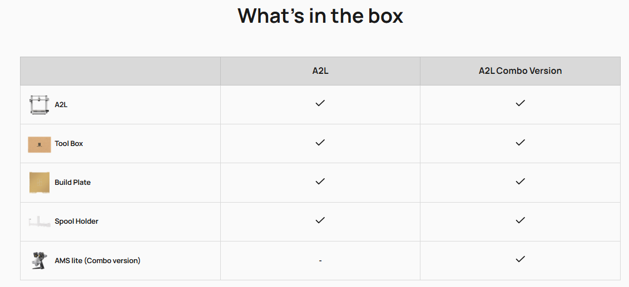Image resolution: width=629 pixels, height=287 pixels.
Task: Click checkmark for Tool Box in Combo column
Action: click(x=520, y=143)
